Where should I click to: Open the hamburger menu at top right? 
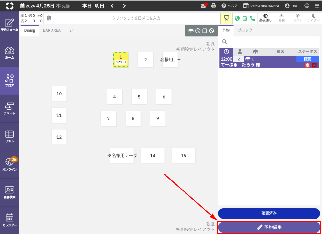[x=317, y=6]
